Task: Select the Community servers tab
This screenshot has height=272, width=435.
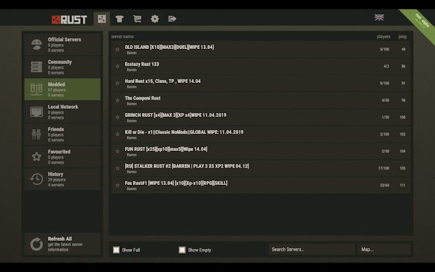Action: click(x=63, y=67)
